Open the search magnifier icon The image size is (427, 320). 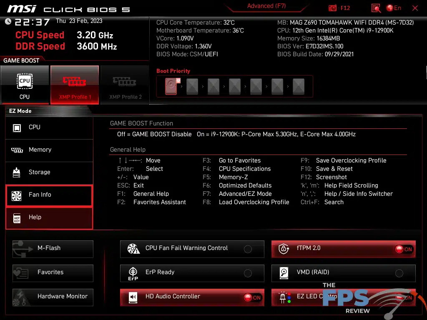(376, 8)
